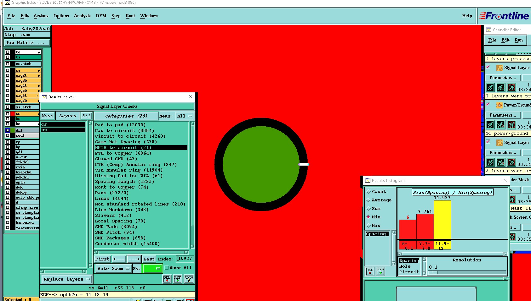Open the DFM menu
This screenshot has height=301, width=531.
(101, 16)
